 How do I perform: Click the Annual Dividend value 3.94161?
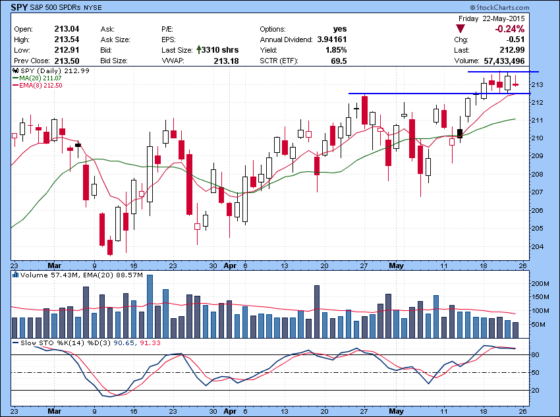332,40
